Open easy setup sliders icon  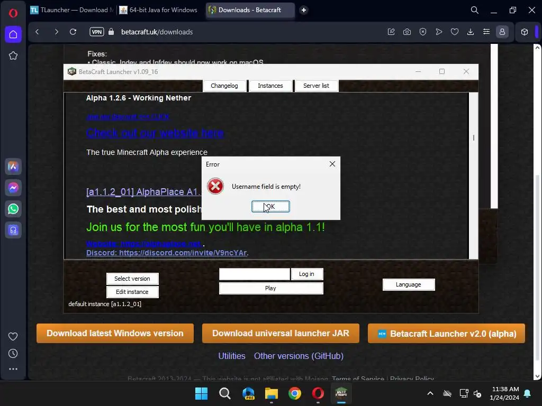point(486,32)
